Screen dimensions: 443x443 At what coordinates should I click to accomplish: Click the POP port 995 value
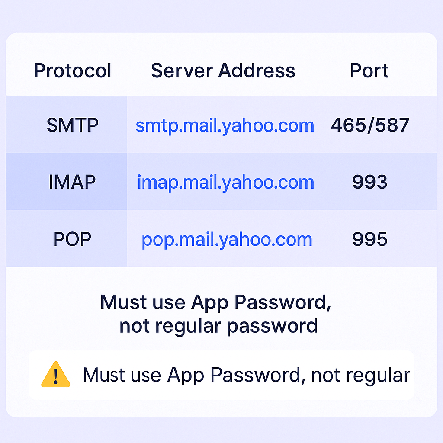click(369, 239)
